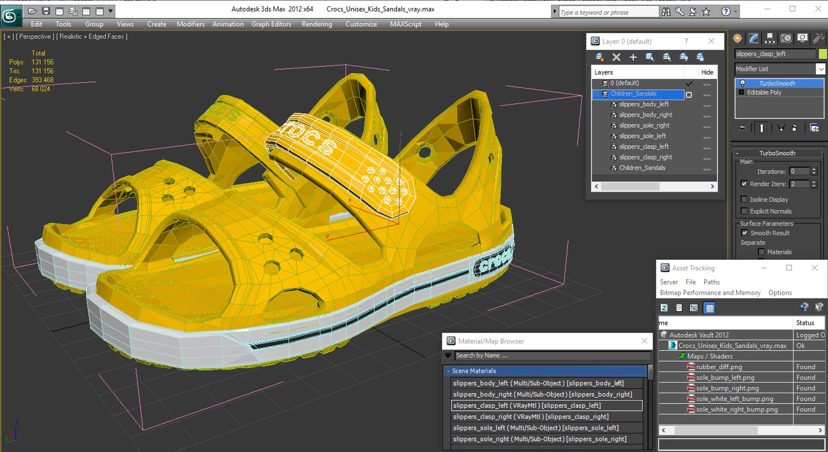Open the Modify command panel tab
828x452 pixels.
(x=753, y=39)
